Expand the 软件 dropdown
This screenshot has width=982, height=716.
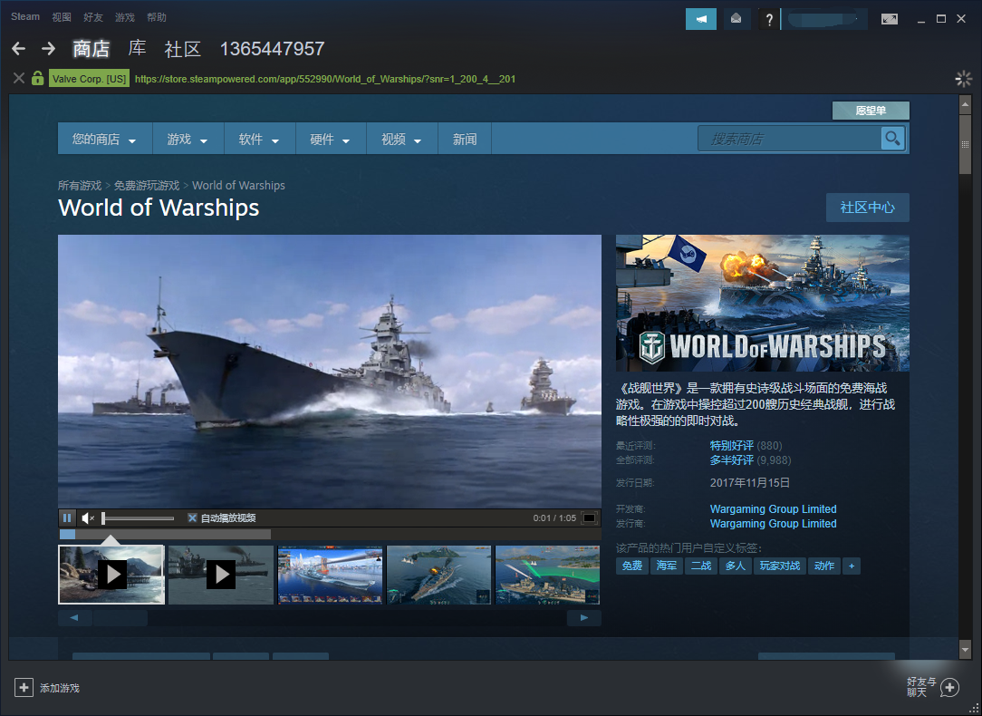[x=259, y=139]
